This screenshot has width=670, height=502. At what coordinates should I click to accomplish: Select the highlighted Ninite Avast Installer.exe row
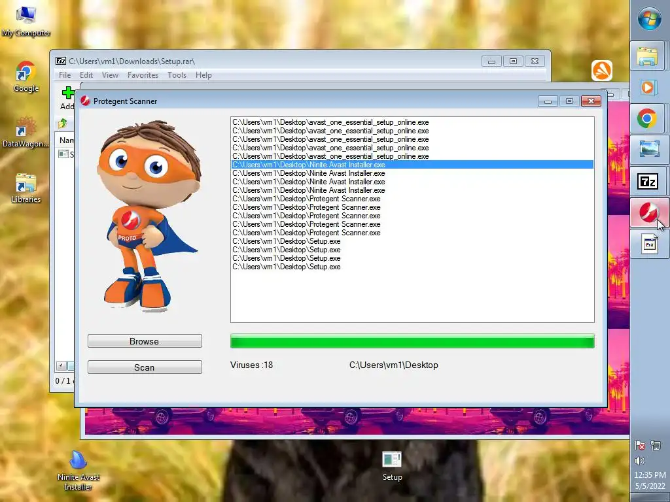pyautogui.click(x=412, y=165)
